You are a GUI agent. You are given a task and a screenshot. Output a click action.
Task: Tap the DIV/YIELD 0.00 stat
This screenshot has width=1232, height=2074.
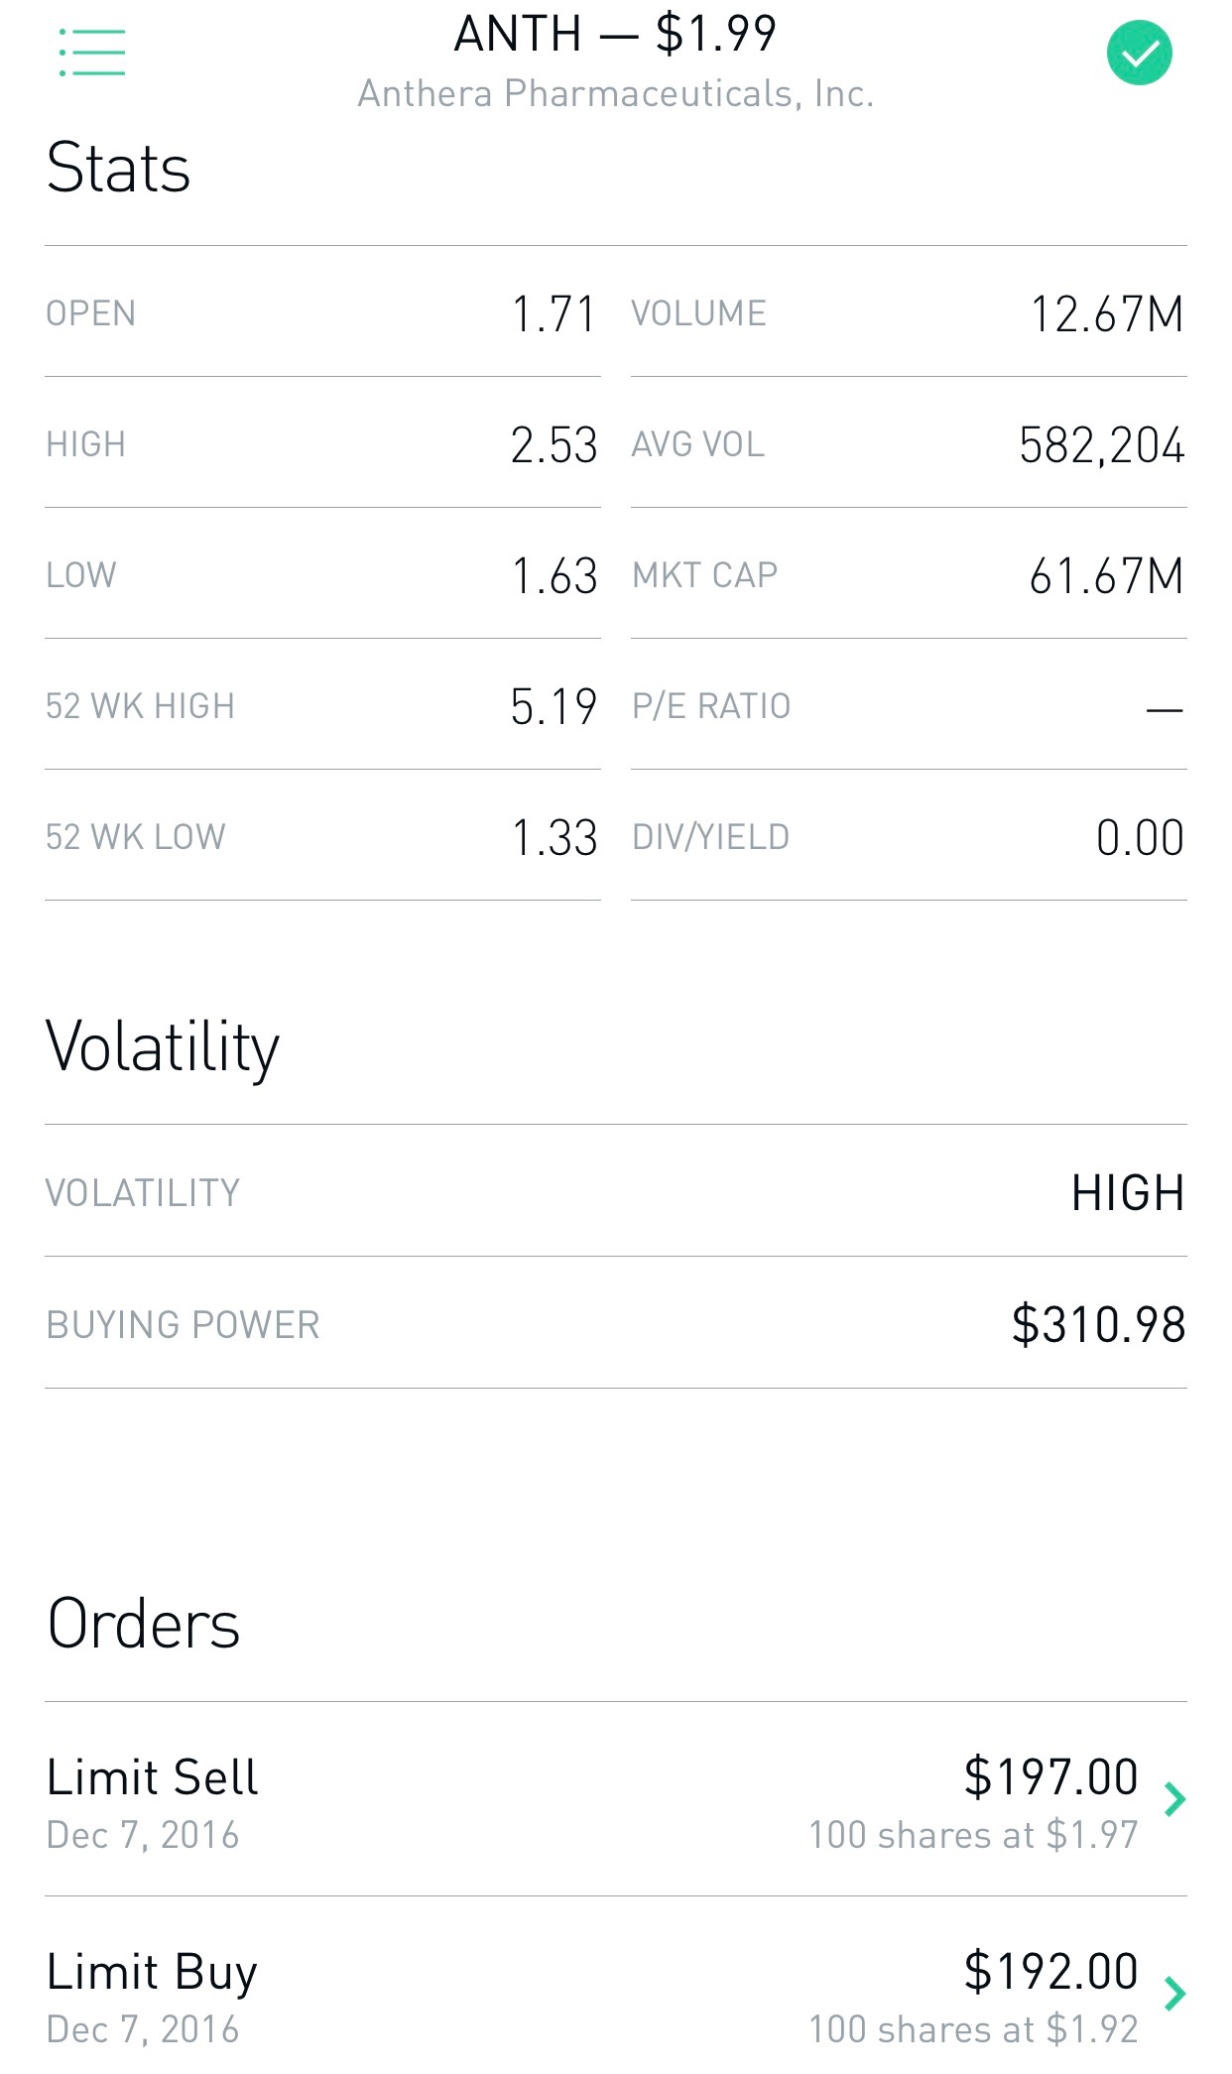click(x=1140, y=838)
